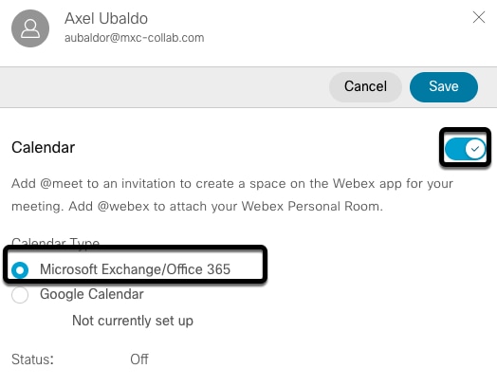Select the Microsoft Exchange/Office 365 radio button
497x387 pixels.
tap(20, 270)
